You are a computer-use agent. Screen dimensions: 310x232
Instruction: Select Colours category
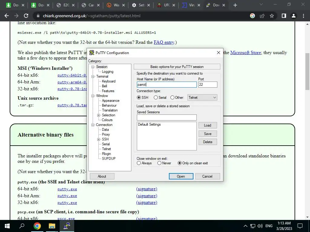[107, 120]
